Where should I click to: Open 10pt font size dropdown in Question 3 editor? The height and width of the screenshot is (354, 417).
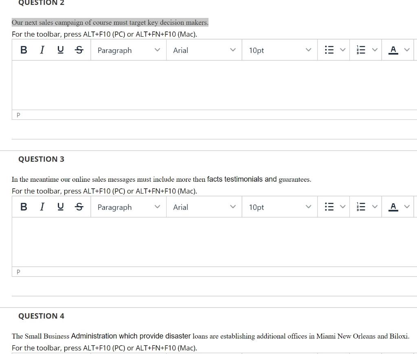click(x=280, y=207)
